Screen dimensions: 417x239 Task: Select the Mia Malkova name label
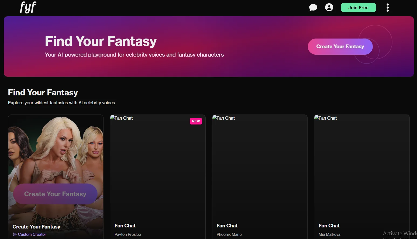pos(329,234)
